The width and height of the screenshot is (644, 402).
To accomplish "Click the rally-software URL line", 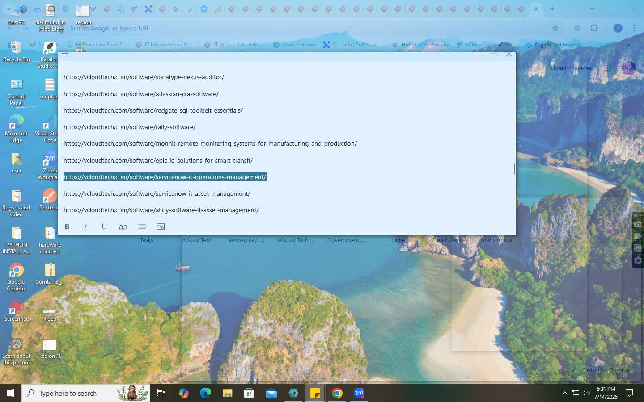I will click(x=130, y=127).
